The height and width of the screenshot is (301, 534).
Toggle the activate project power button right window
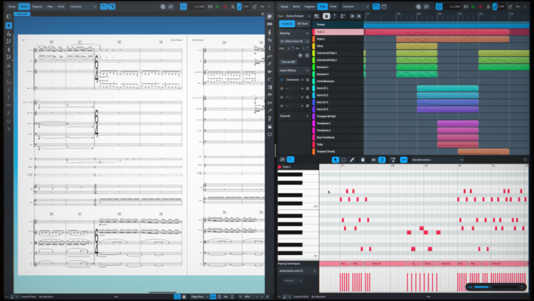pyautogui.click(x=438, y=6)
